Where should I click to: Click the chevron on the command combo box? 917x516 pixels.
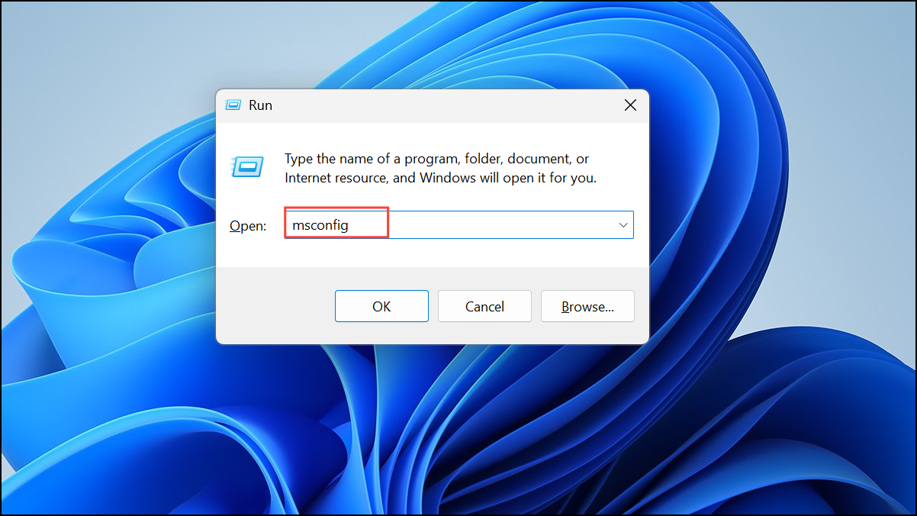[x=623, y=224]
